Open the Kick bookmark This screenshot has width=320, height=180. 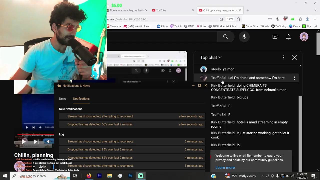(307, 26)
